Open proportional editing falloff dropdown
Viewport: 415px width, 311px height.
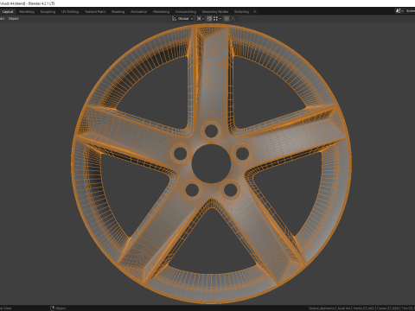click(234, 19)
